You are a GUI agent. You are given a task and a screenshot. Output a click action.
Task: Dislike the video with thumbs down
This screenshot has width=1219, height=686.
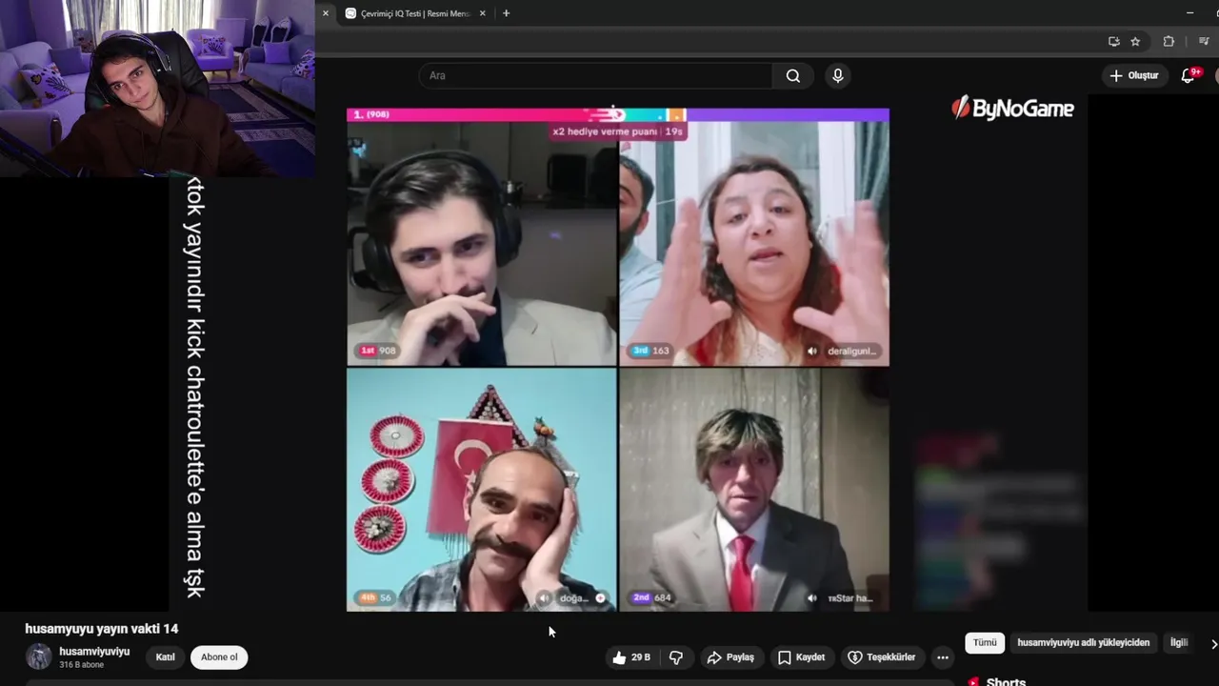point(676,657)
